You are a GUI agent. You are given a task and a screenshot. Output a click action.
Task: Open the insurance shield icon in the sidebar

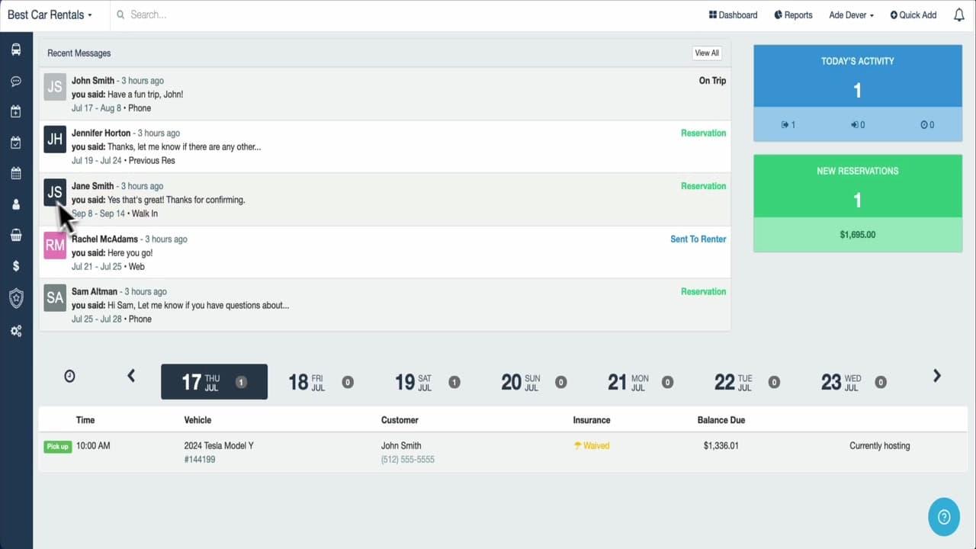[16, 298]
